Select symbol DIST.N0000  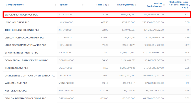pyautogui.click(x=65, y=76)
